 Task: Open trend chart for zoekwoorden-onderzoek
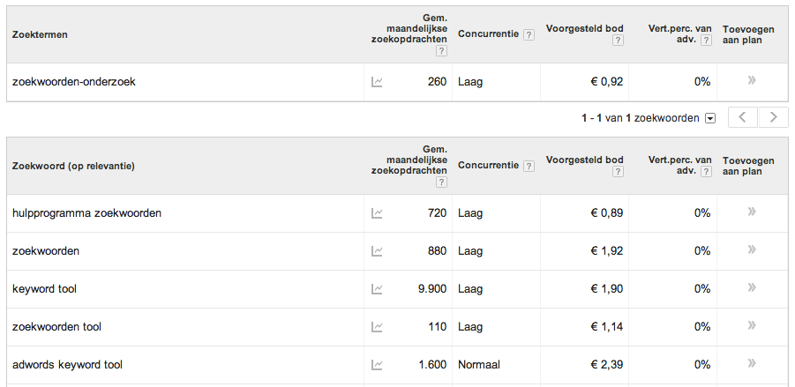(377, 82)
